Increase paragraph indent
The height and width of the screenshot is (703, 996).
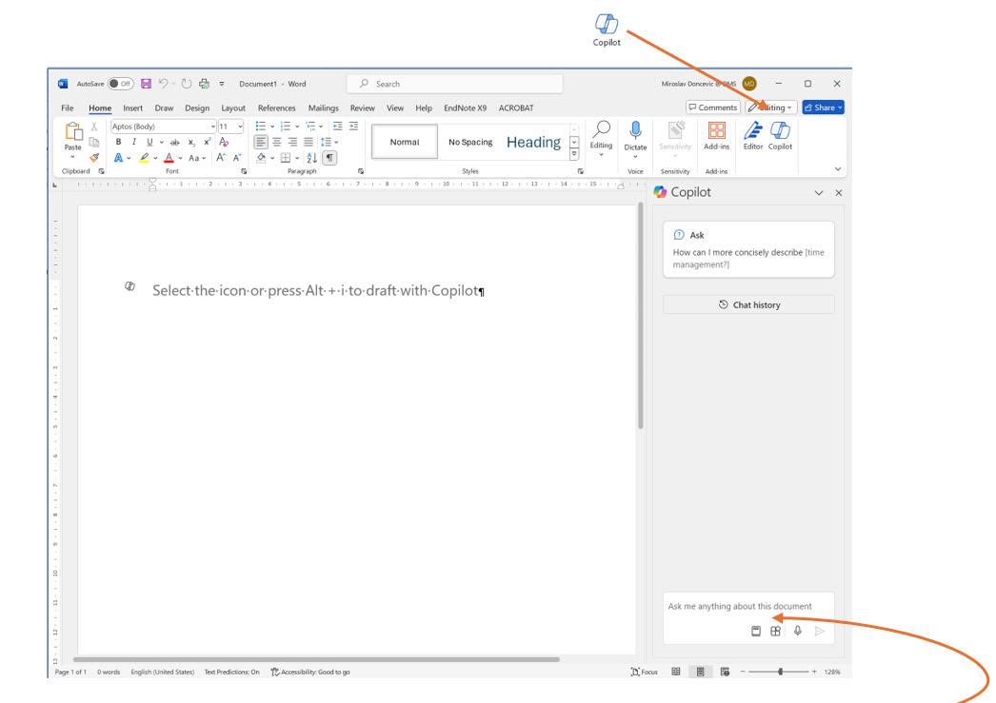coord(354,127)
